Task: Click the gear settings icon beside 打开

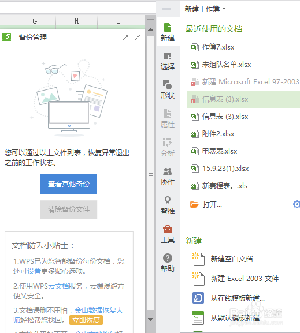Action: [x=297, y=204]
